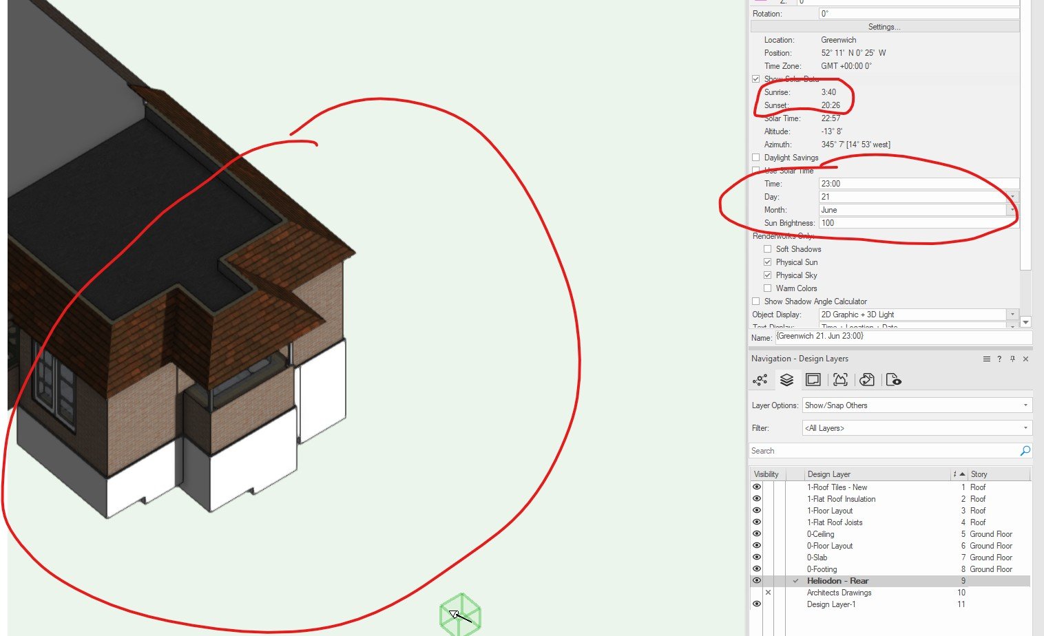Image resolution: width=1044 pixels, height=636 pixels.
Task: Switch to the Design Layers tab
Action: tap(786, 380)
